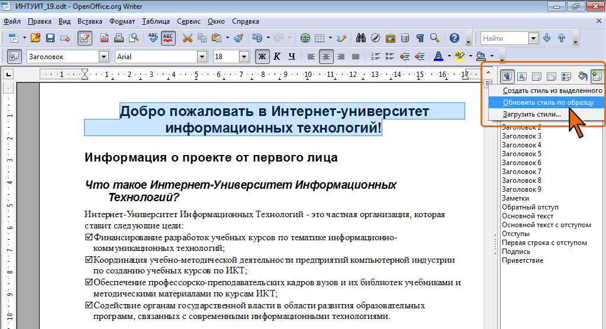Click the Insert Table icon
Viewport: 606px width, 329px height.
[x=320, y=38]
